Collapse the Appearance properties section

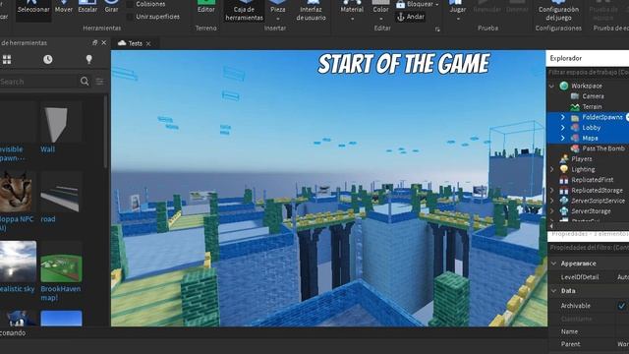554,264
